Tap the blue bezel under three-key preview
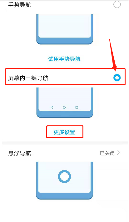 tap(65, 114)
